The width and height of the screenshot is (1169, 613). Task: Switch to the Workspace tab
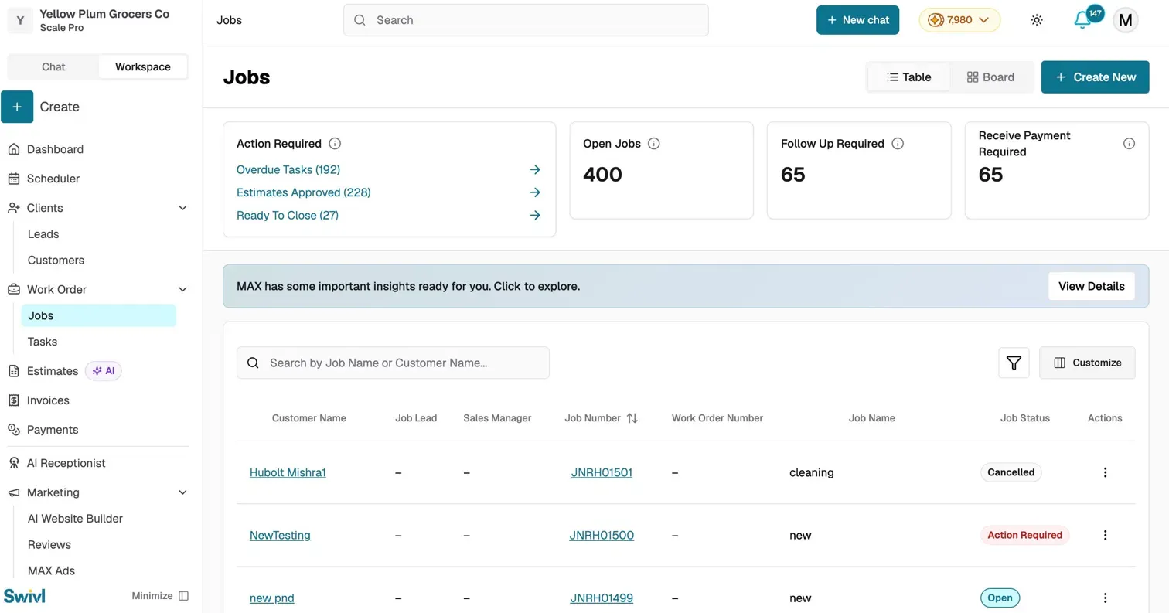143,66
